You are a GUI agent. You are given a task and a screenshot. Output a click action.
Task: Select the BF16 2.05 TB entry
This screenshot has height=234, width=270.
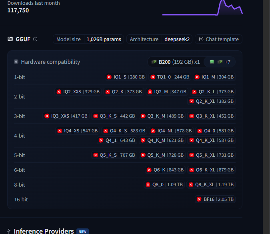(x=215, y=199)
